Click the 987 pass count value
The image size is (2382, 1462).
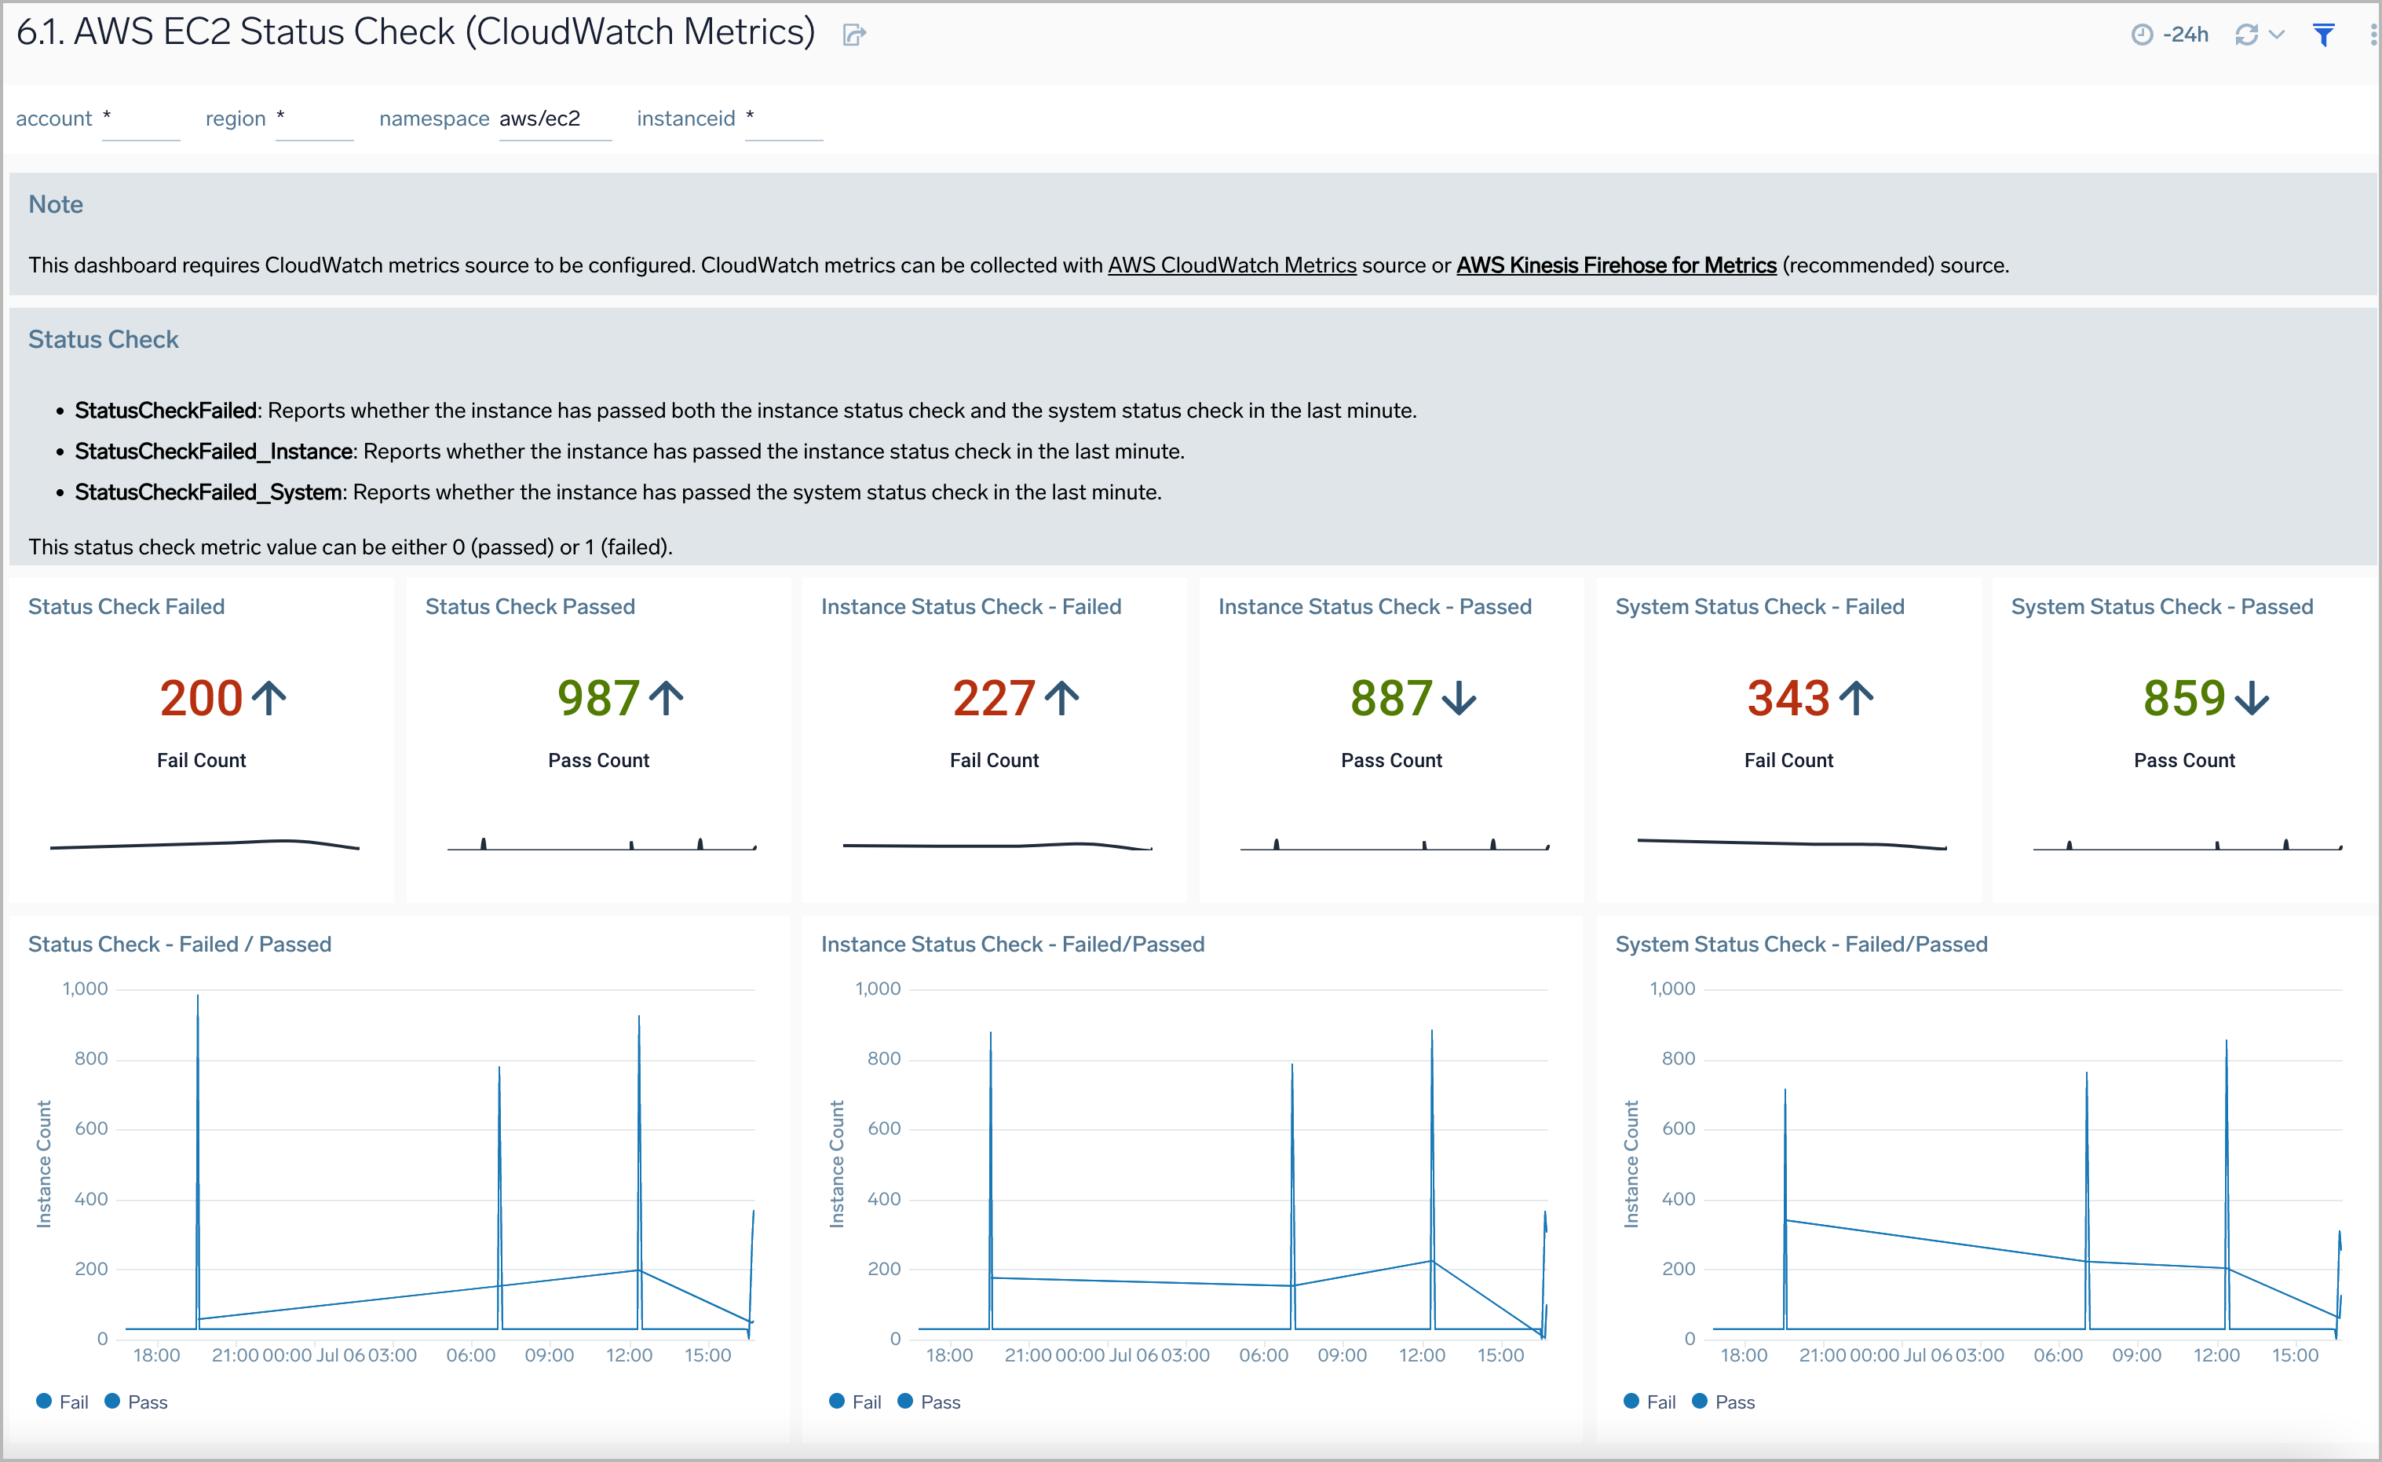click(x=598, y=698)
